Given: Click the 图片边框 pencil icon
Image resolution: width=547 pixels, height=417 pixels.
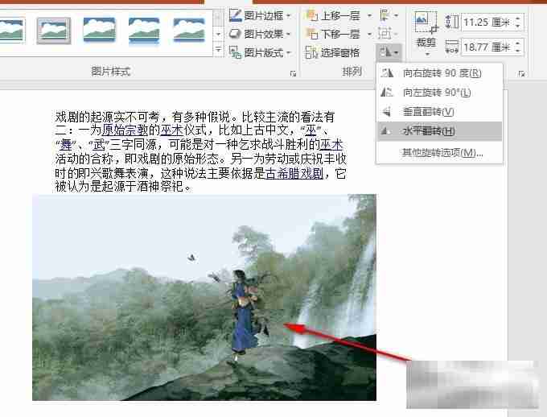Looking at the screenshot, I should tap(235, 15).
